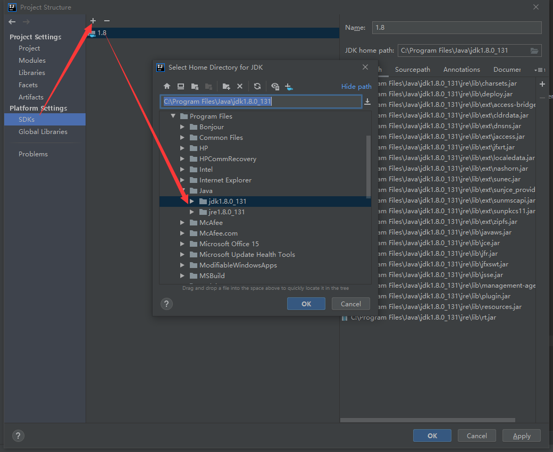Expand the Common Files folder
553x452 pixels.
[x=182, y=137]
